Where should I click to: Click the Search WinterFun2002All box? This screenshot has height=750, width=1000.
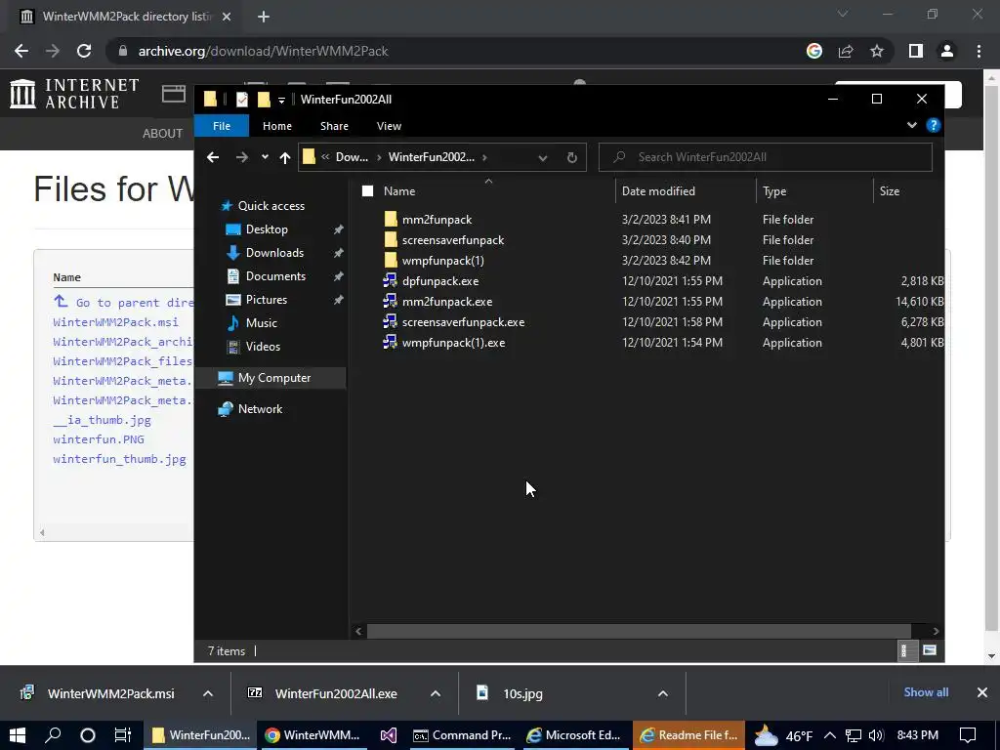[x=766, y=157]
